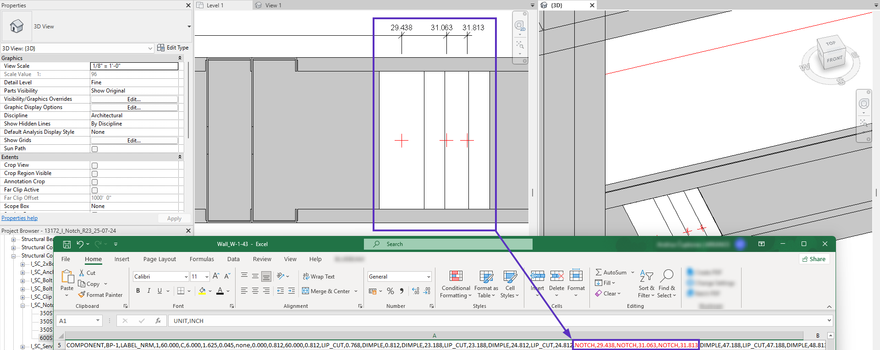Viewport: 880px width, 350px height.
Task: Click the AutoSum sigma icon
Action: (599, 272)
